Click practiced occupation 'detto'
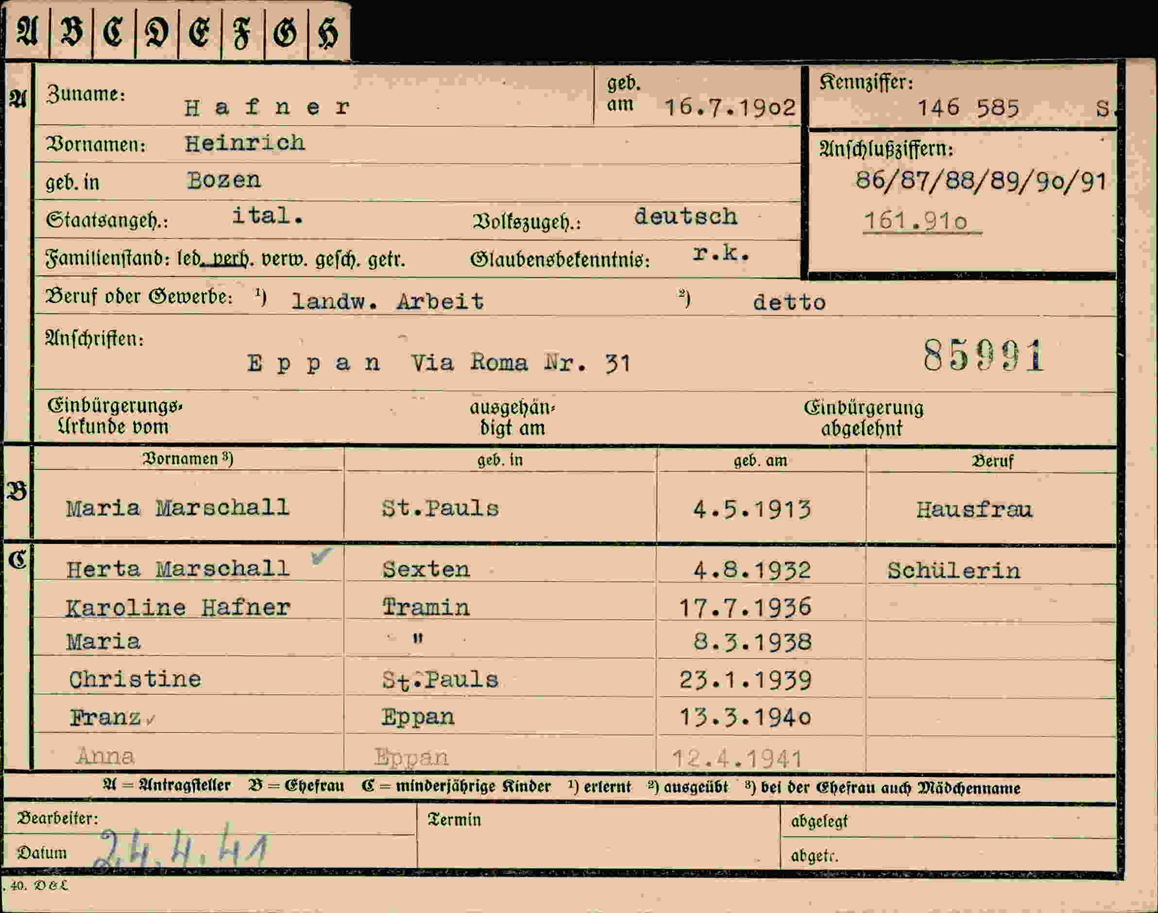 tap(789, 303)
